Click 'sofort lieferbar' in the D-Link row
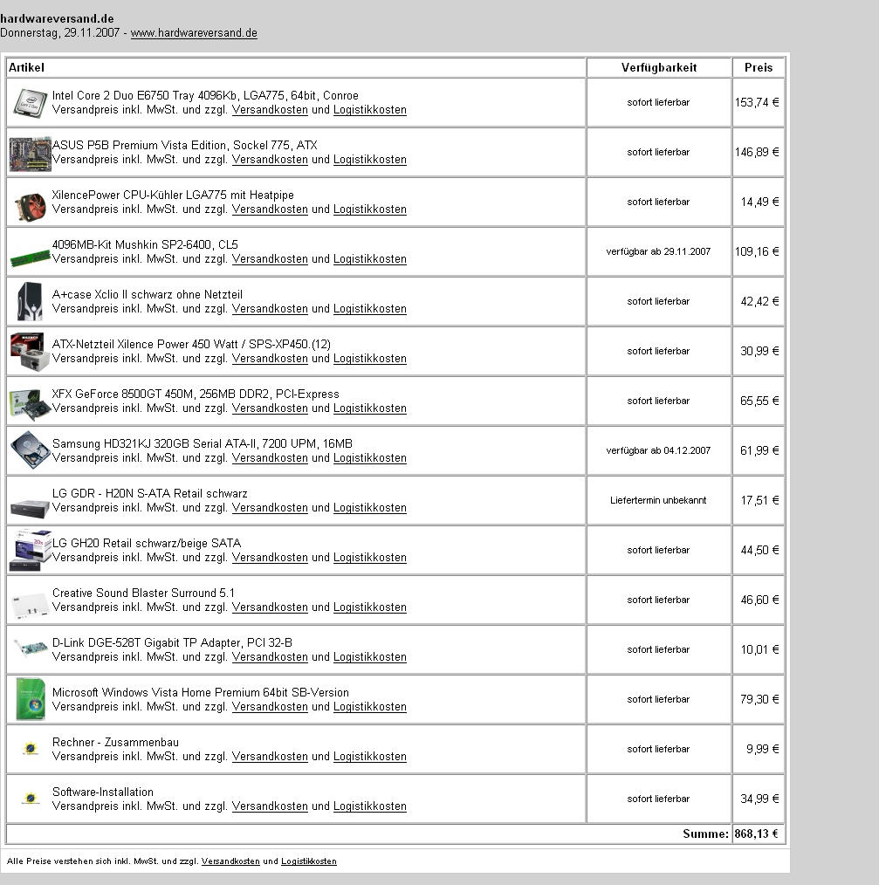 coord(658,649)
